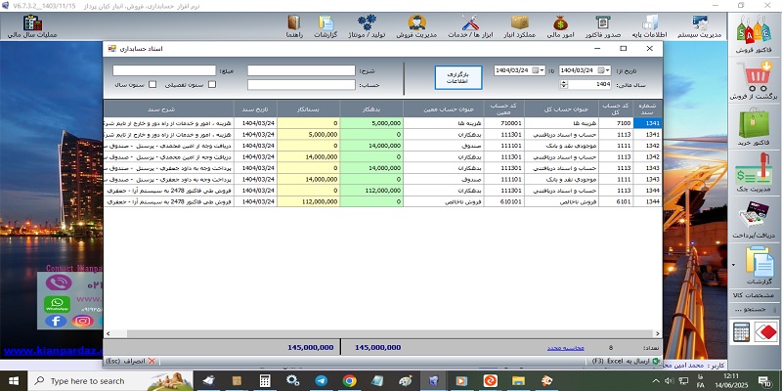Click the calculator icon in the sidebar

pyautogui.click(x=742, y=332)
